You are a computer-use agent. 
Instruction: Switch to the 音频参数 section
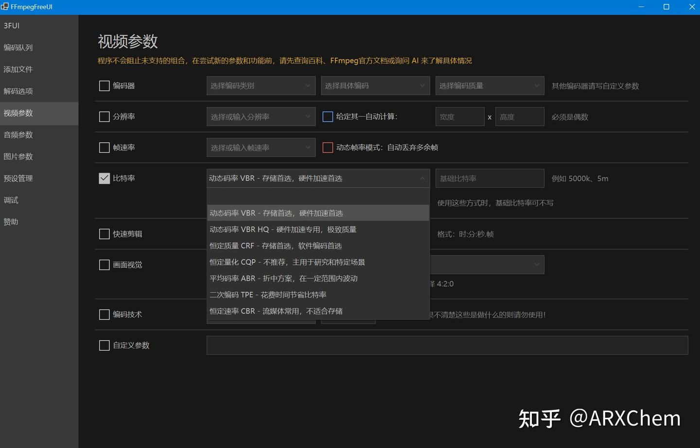point(18,135)
